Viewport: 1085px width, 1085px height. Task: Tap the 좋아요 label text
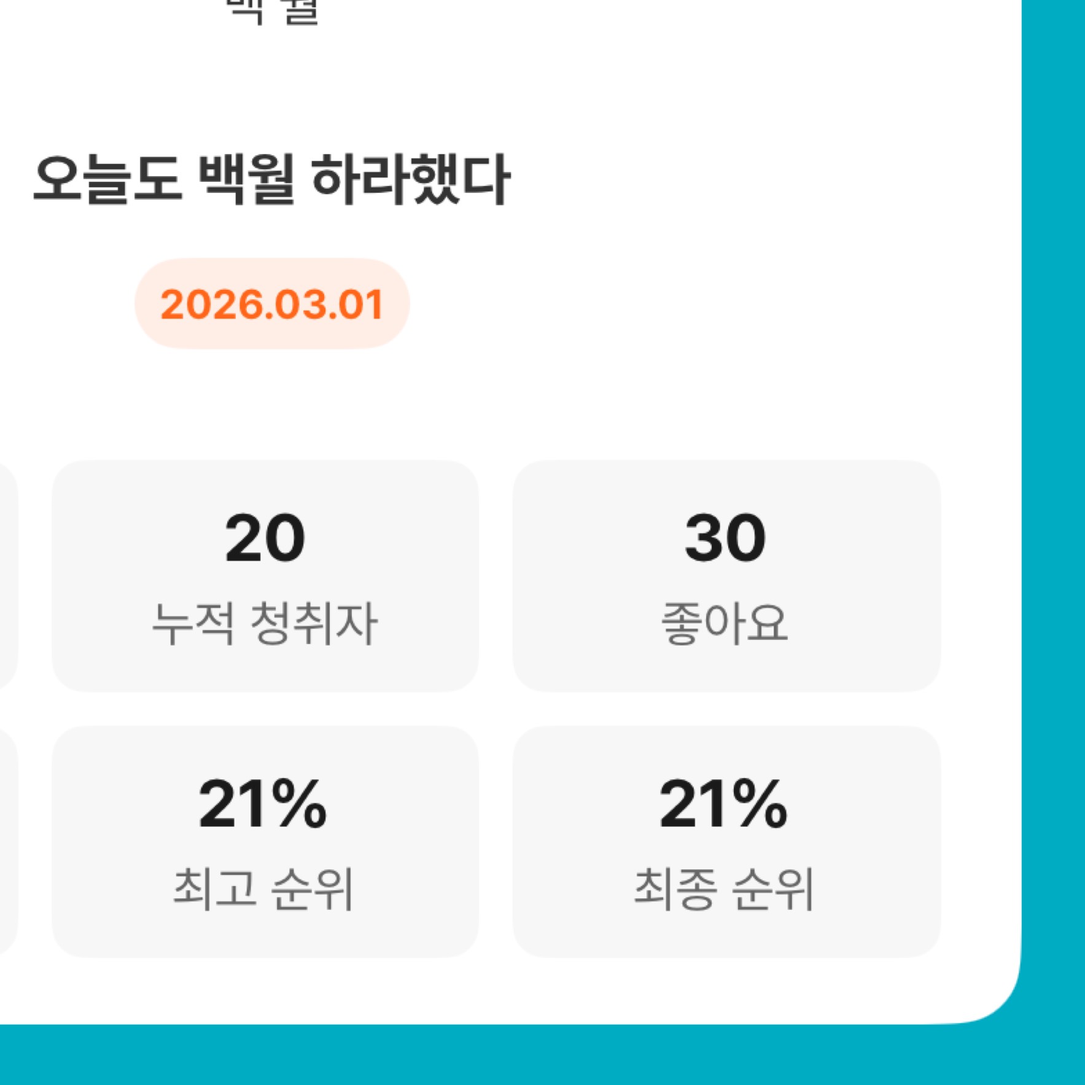(725, 624)
